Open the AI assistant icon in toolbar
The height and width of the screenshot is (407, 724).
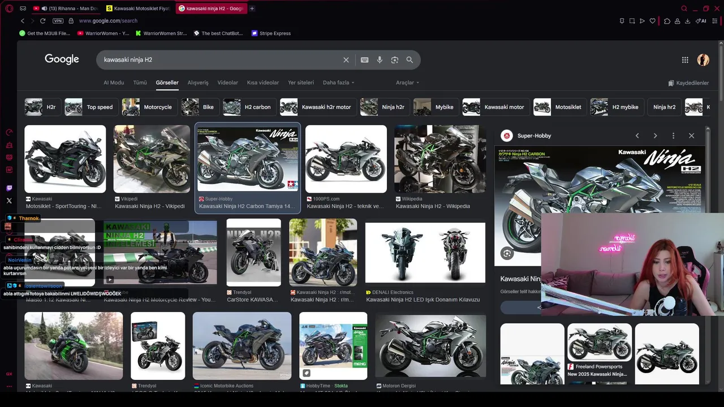(x=701, y=21)
